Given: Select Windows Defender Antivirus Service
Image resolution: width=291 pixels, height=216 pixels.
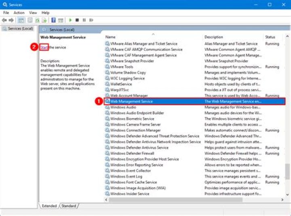Looking at the screenshot, I should tap(139, 147).
